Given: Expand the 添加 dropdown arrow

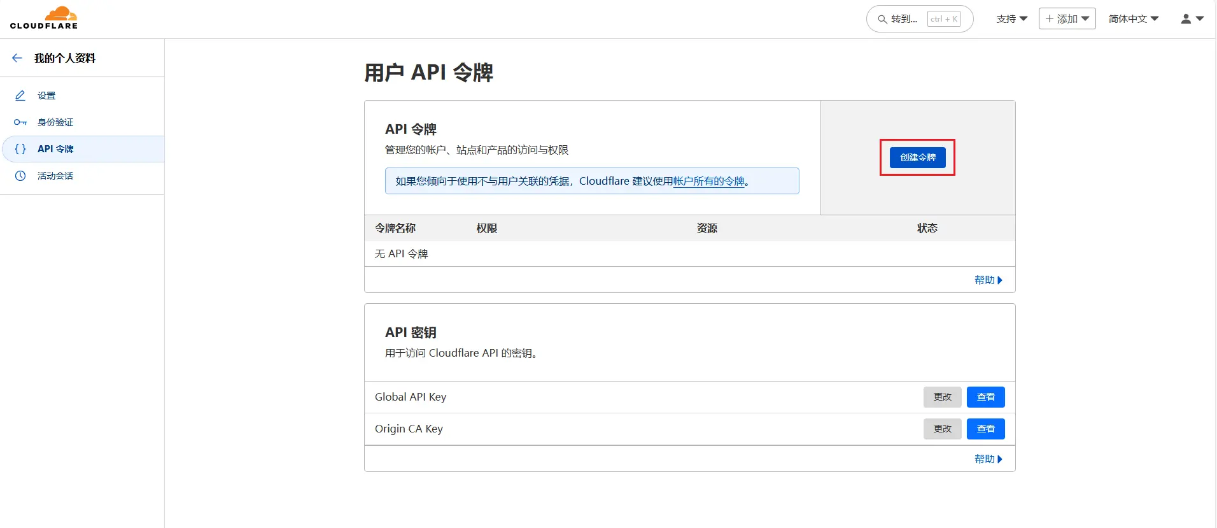Looking at the screenshot, I should pos(1085,18).
